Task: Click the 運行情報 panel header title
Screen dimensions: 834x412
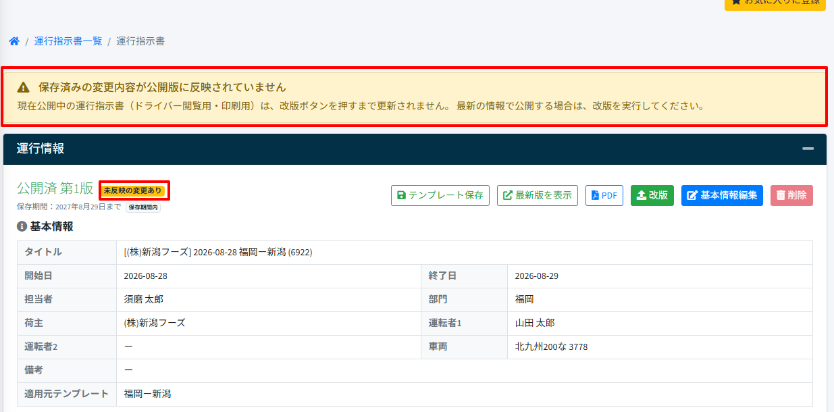Action: pos(41,149)
